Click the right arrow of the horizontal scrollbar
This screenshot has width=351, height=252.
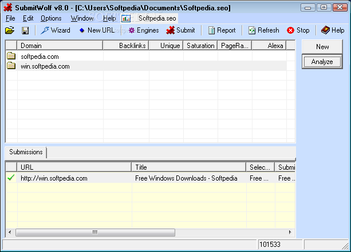point(290,233)
